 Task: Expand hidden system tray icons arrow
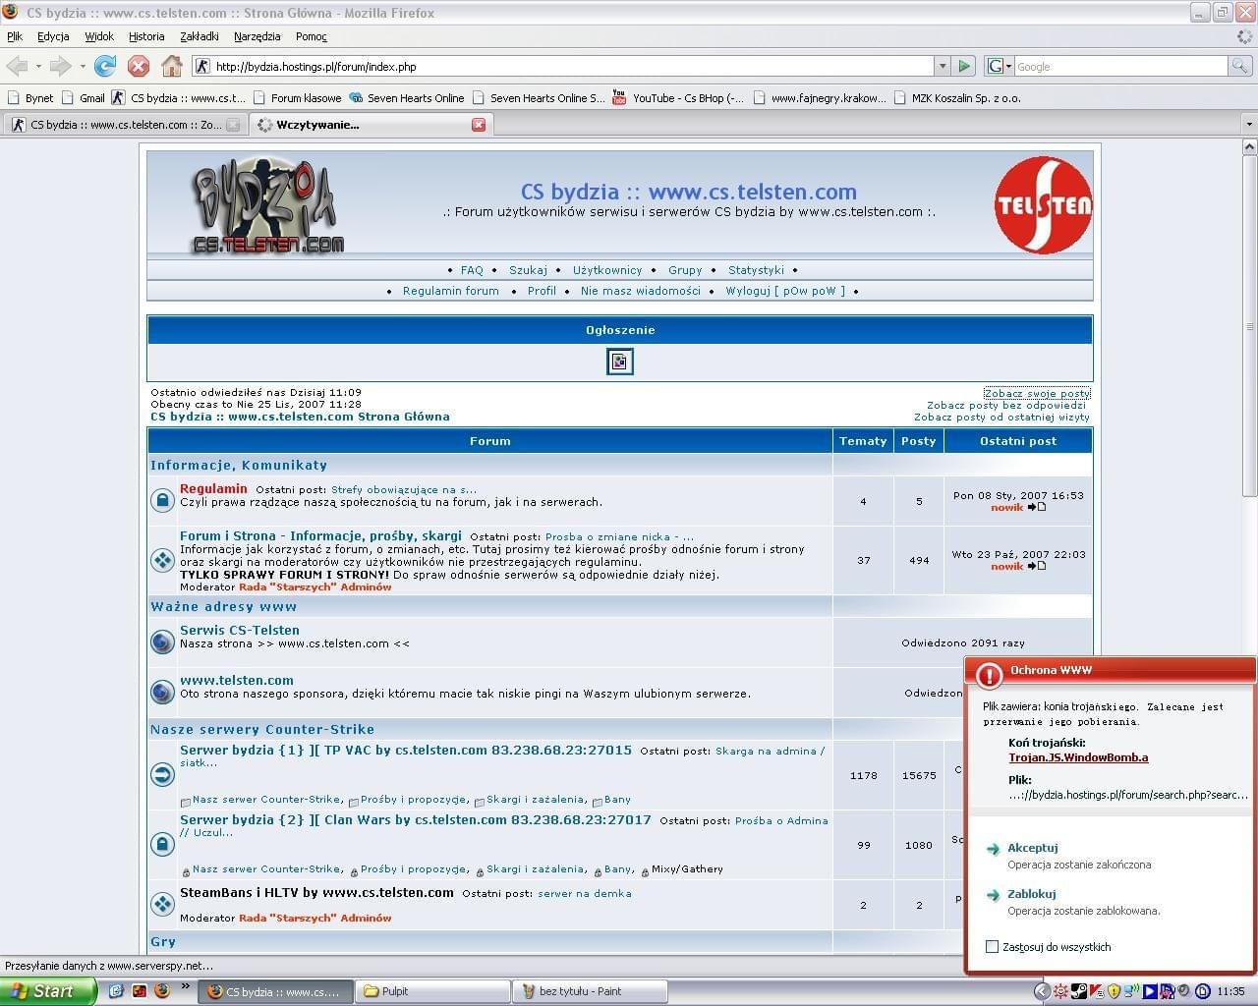tap(1043, 991)
